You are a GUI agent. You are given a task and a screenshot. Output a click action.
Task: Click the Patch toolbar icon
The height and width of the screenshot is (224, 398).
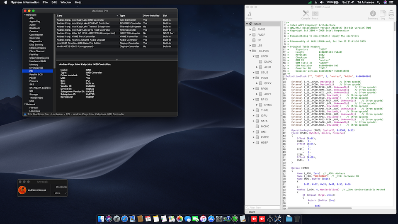pyautogui.click(x=315, y=15)
